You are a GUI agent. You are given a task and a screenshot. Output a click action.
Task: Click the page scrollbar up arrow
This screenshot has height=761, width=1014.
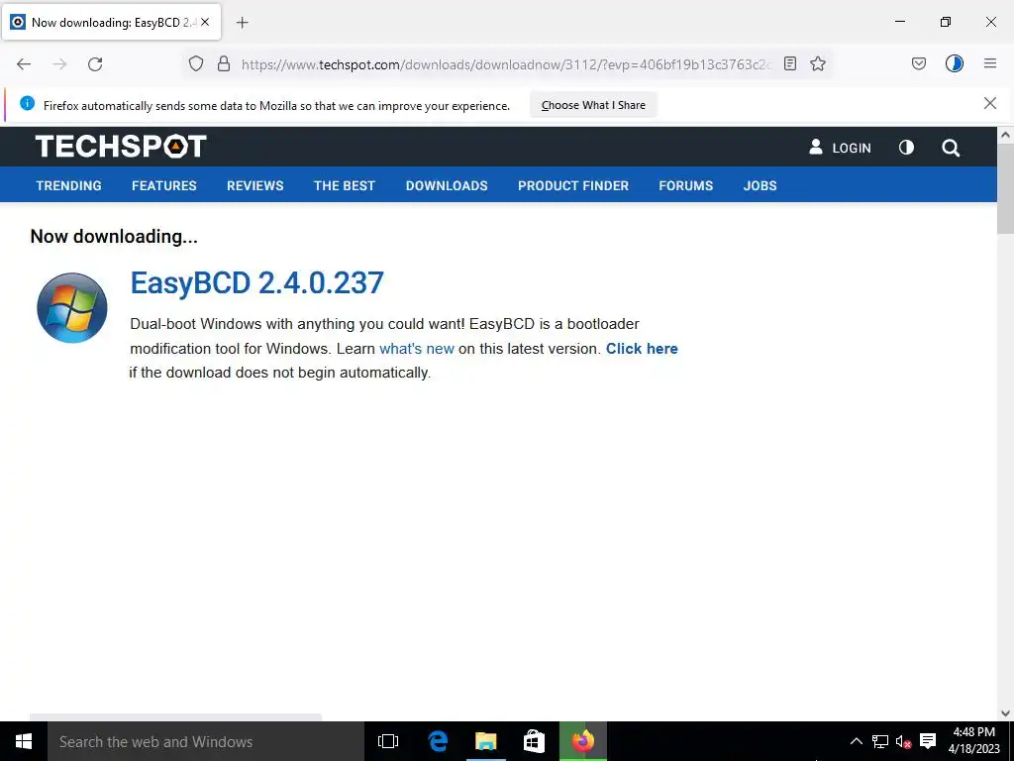pos(1005,135)
